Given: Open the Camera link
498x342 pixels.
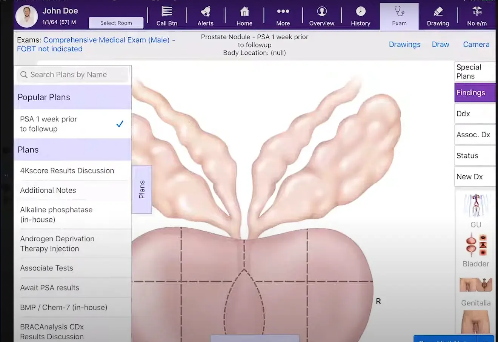Looking at the screenshot, I should (x=476, y=44).
